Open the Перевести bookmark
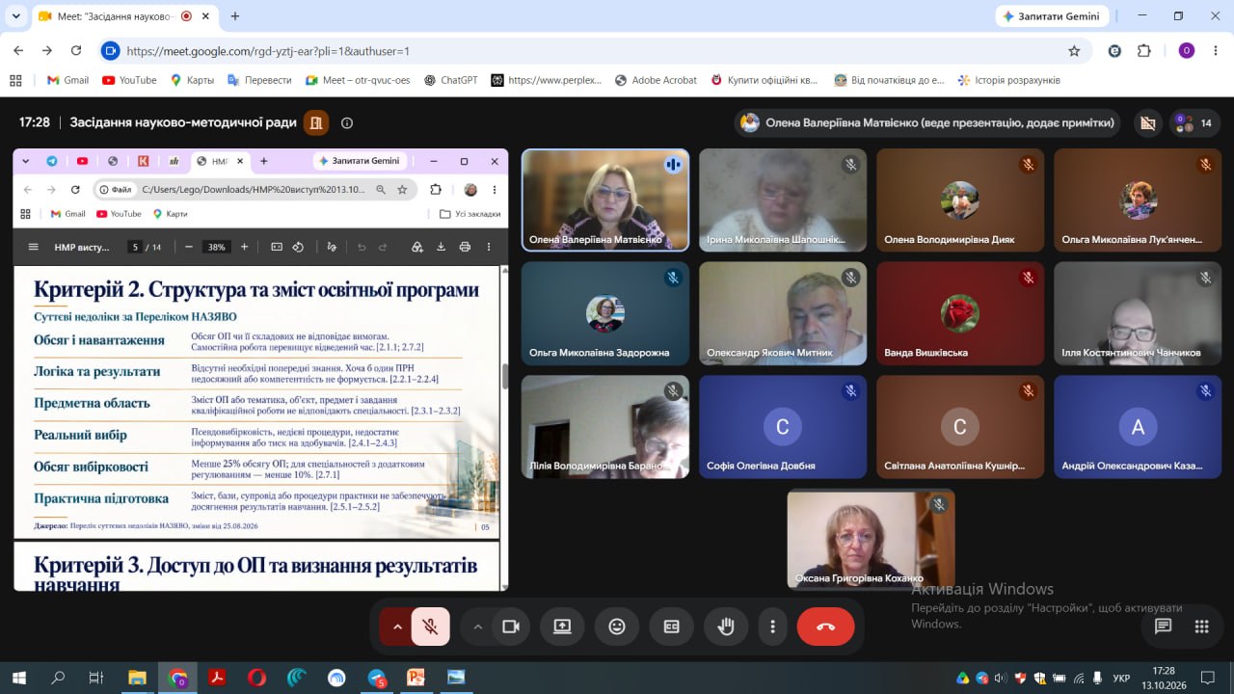The width and height of the screenshot is (1234, 694). click(x=258, y=80)
